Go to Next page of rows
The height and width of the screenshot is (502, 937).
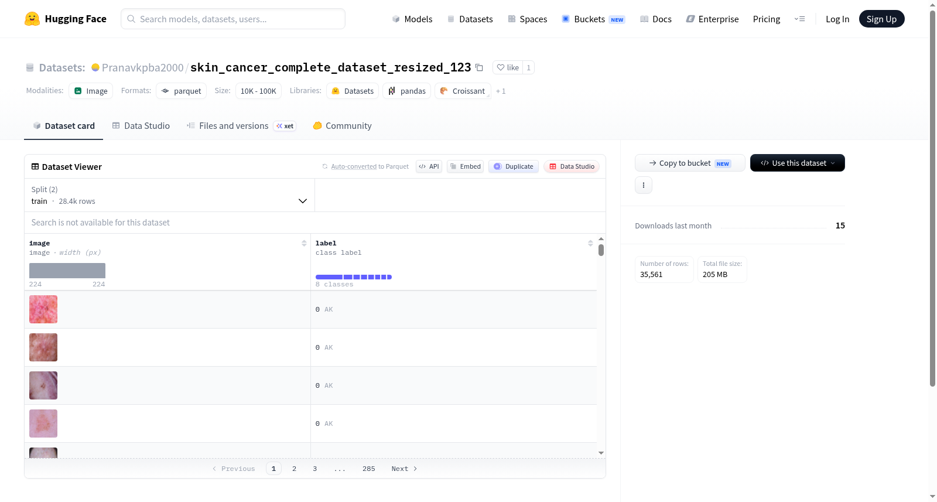404,469
